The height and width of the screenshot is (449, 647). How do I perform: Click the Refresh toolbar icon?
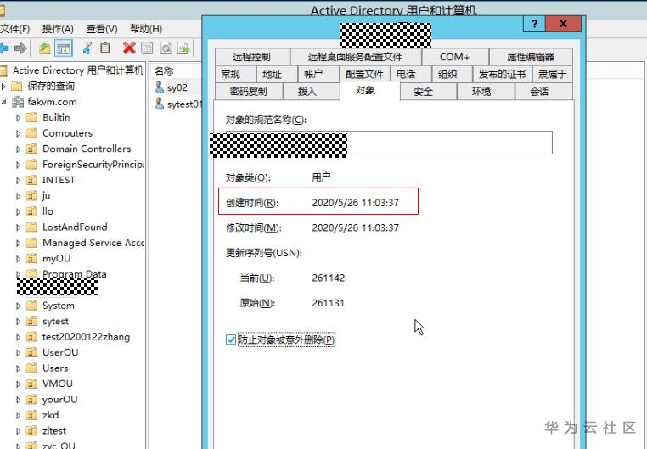166,48
